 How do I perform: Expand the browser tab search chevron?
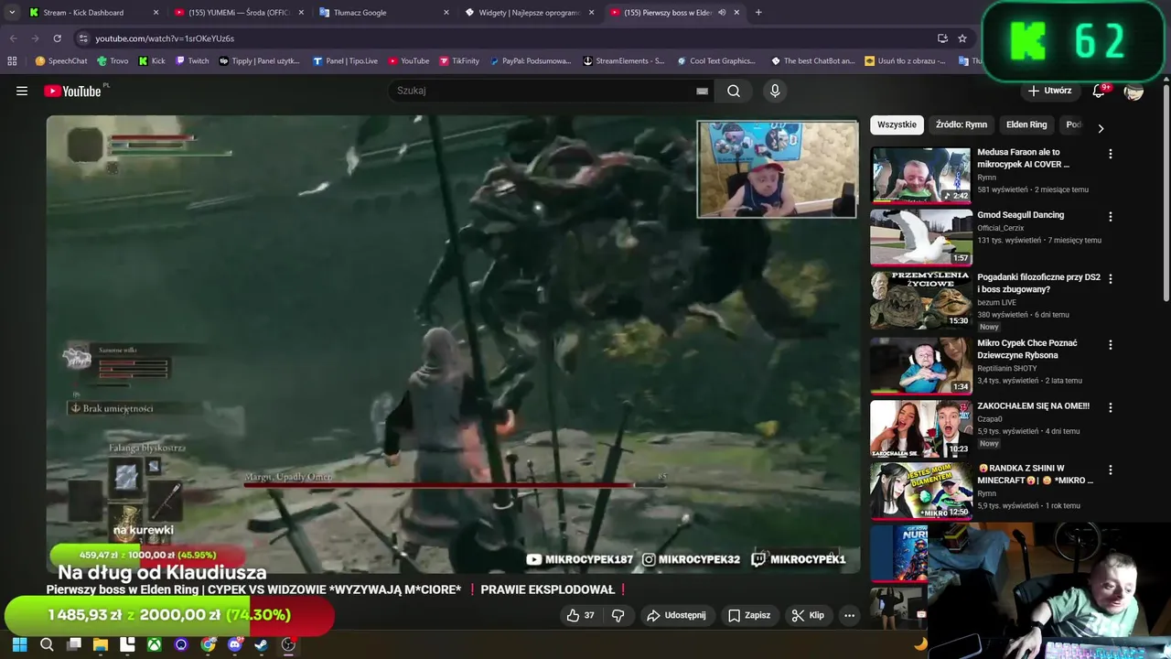[x=12, y=12]
